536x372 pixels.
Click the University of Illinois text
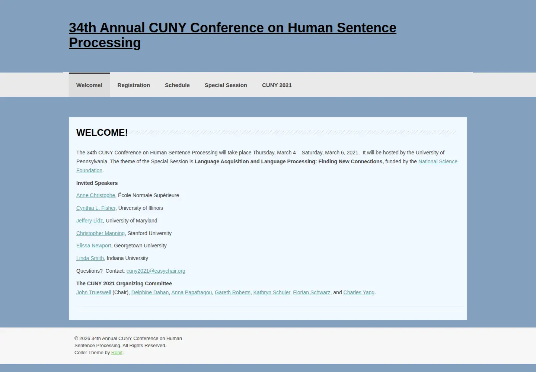pos(141,208)
